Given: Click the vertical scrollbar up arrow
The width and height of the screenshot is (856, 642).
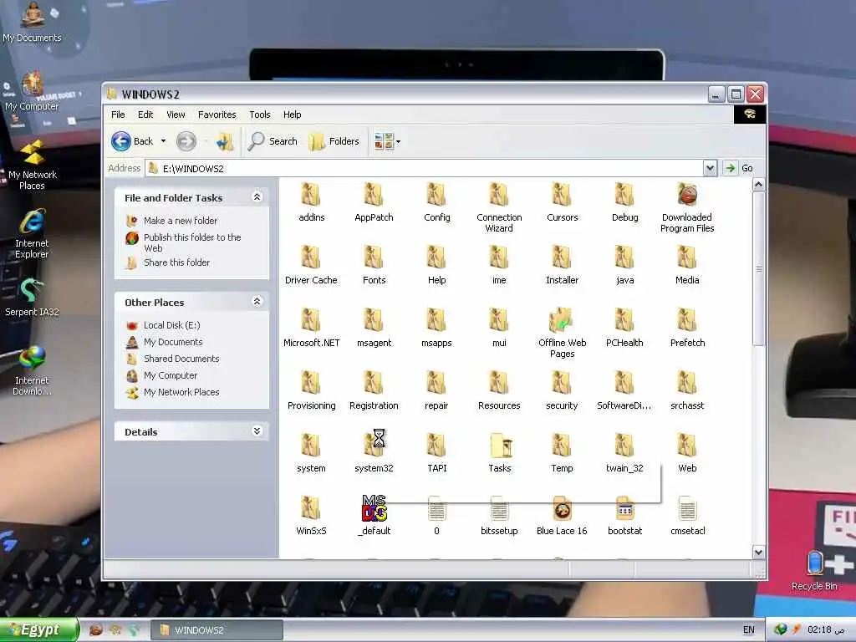Looking at the screenshot, I should (x=758, y=185).
